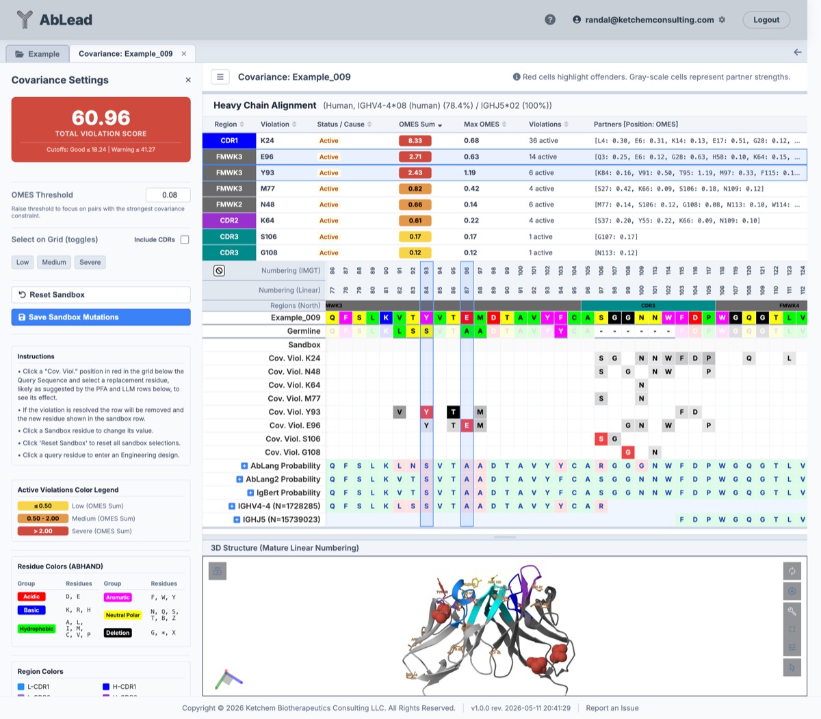
Task: Click the total violation score 60.96 card
Action: click(x=101, y=129)
